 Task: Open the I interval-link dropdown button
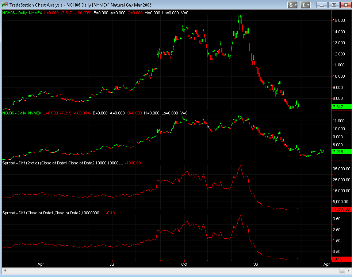(x=305, y=5)
